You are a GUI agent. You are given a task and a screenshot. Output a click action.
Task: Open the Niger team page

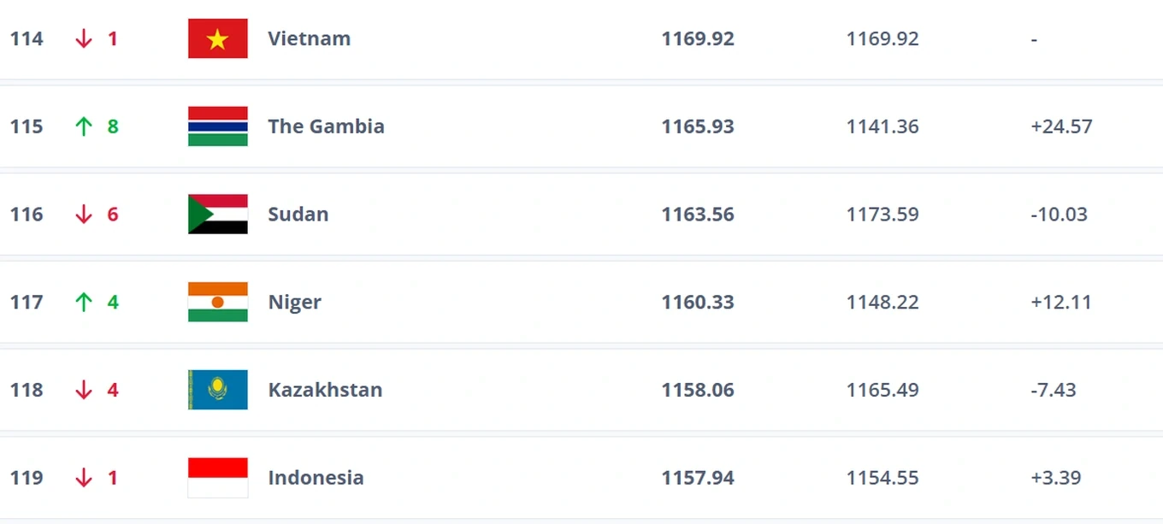[x=294, y=302]
